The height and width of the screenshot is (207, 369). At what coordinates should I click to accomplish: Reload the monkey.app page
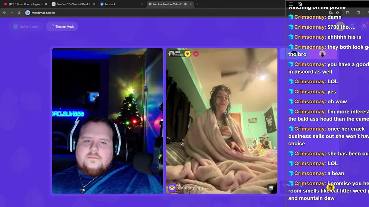[x=19, y=13]
